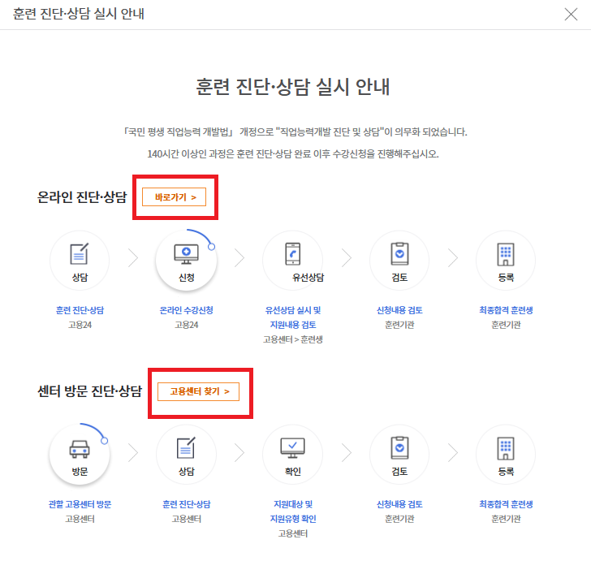591x574 pixels.
Task: Click the 검토 clipboard icon in center-visit row
Action: tap(399, 448)
